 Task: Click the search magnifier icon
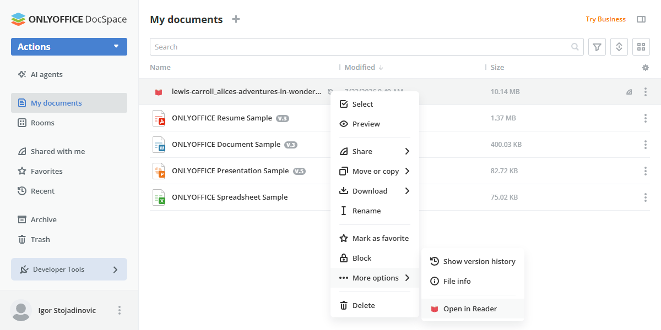(575, 47)
